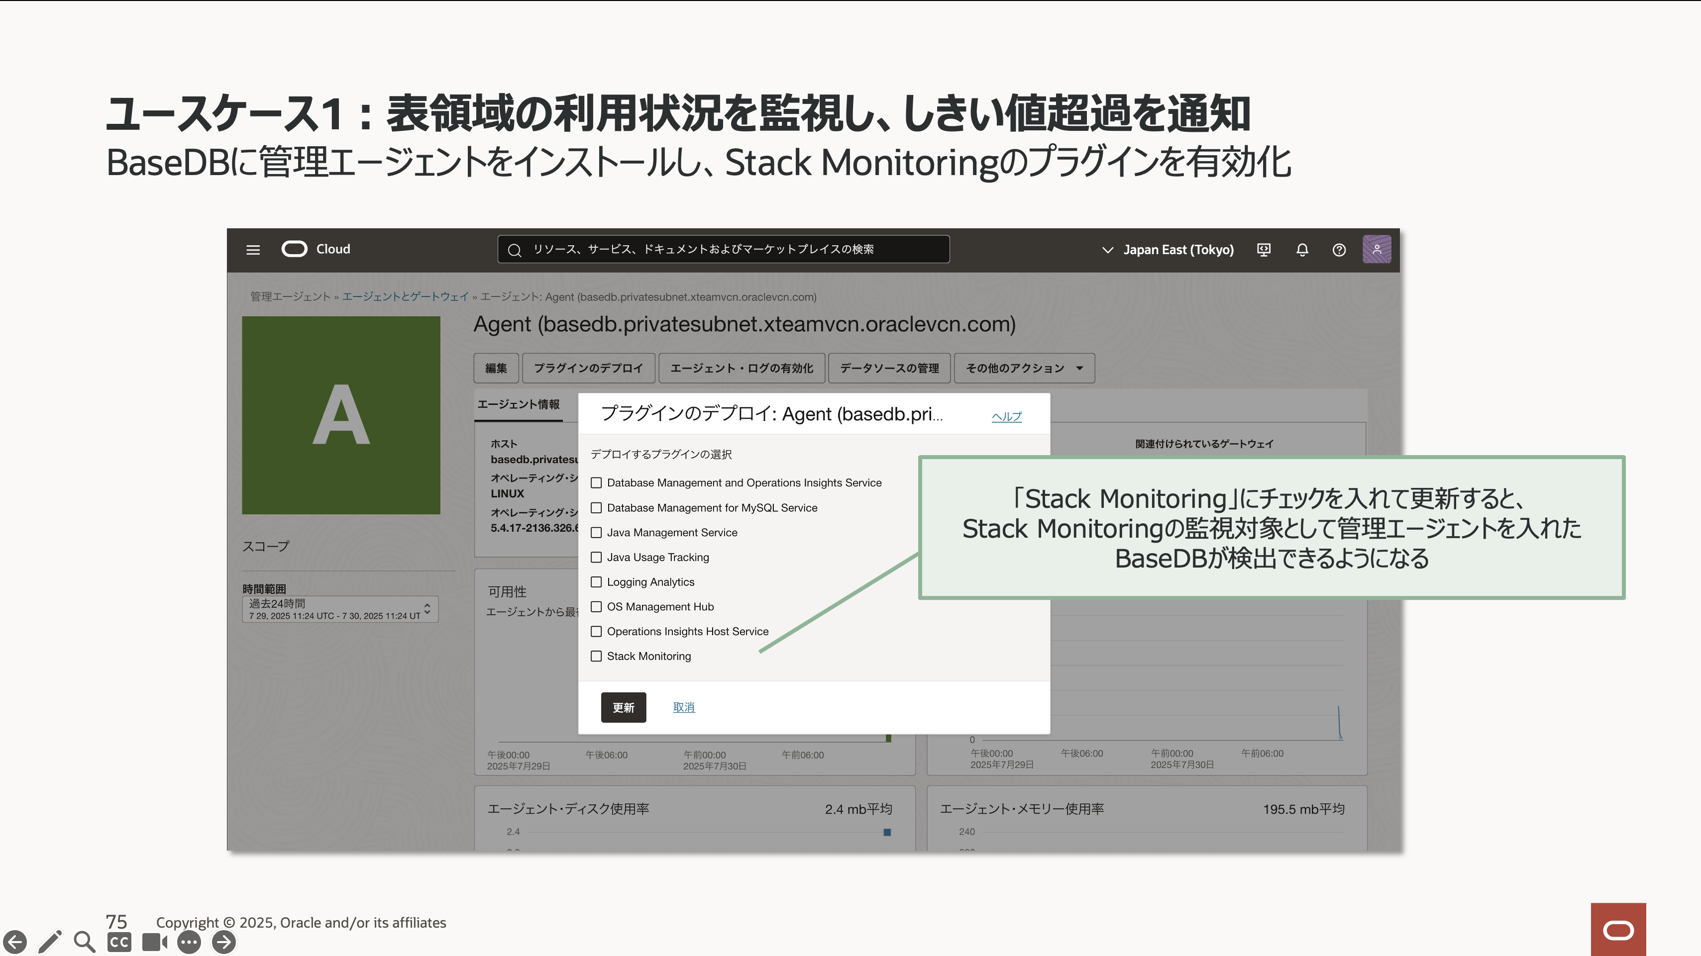Check the Stack Monitoring checkbox

[596, 656]
